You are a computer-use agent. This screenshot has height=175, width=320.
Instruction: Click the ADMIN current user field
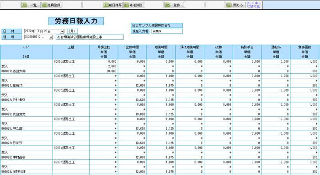click(167, 31)
